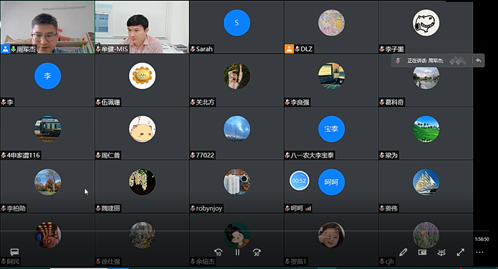Click the 360 video icon
Image resolution: width=498 pixels, height=269 pixels.
click(x=441, y=252)
